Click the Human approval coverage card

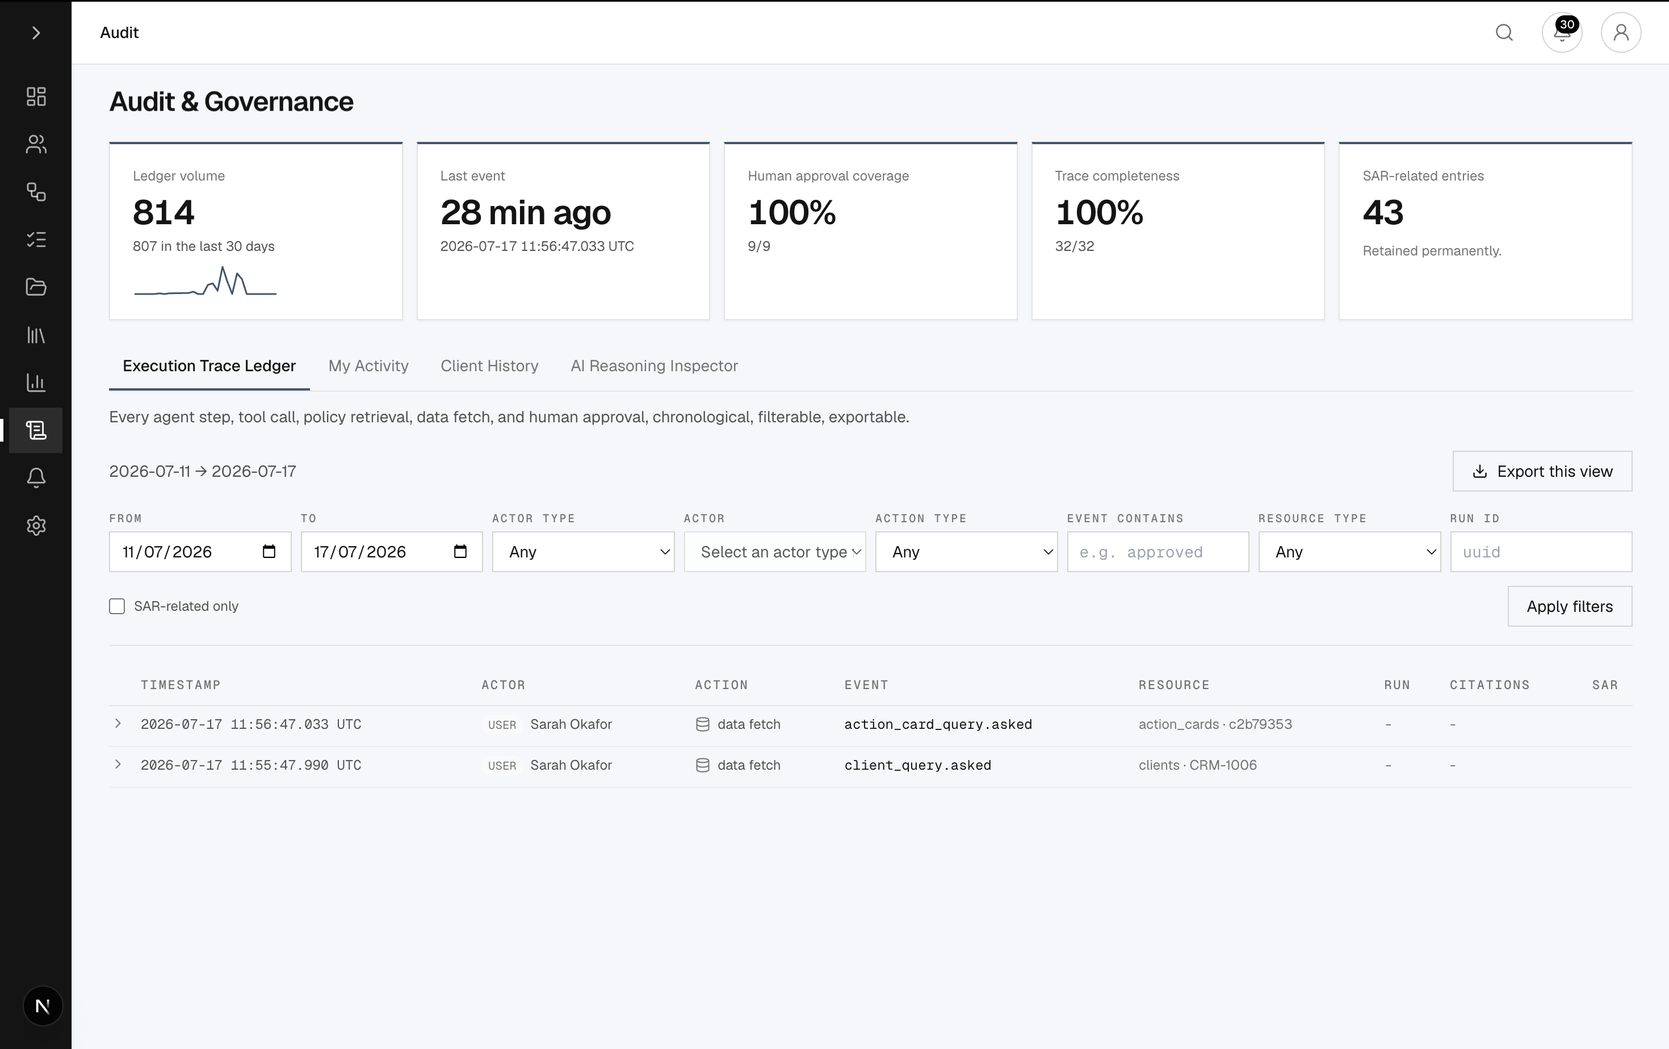pyautogui.click(x=870, y=230)
